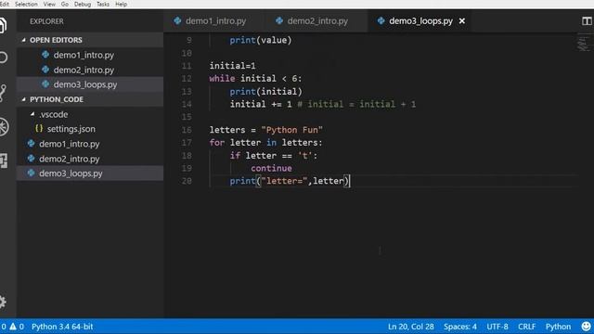The image size is (594, 334).
Task: Click 'for letter in letters:' line
Action: [265, 143]
